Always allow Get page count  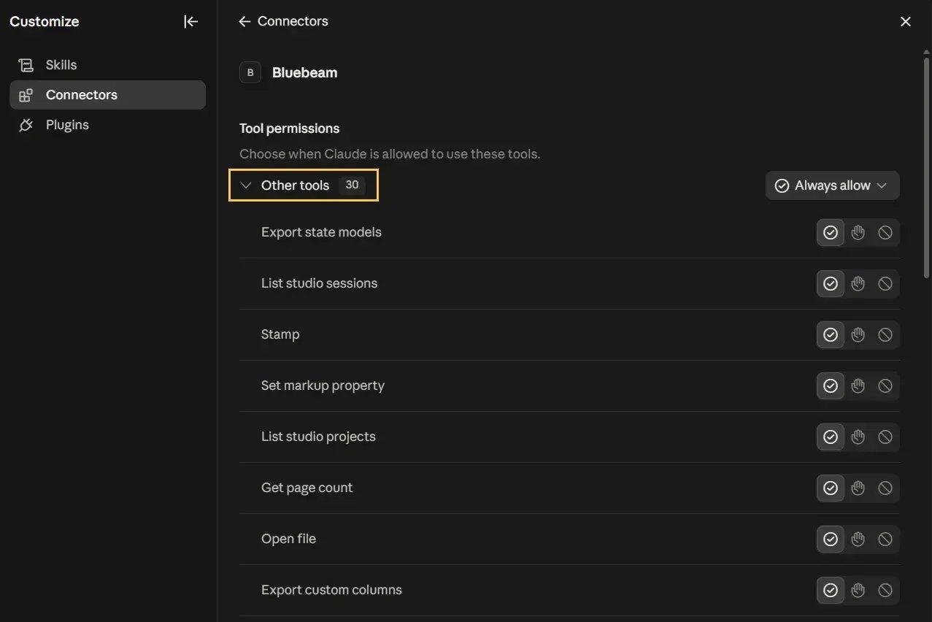(831, 488)
